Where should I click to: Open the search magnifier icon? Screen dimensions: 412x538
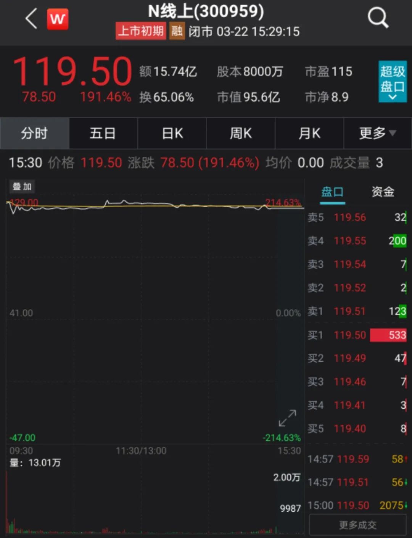tap(377, 18)
